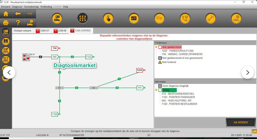Select the gearbox multiplex network test icon
The width and height of the screenshot is (257, 139).
(x=82, y=18)
